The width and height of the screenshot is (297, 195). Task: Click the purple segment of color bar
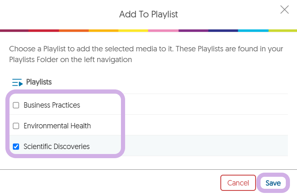coord(193,31)
